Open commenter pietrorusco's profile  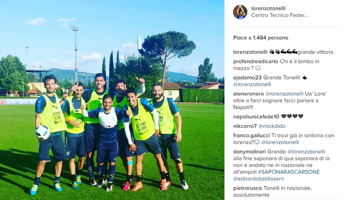click(x=247, y=188)
